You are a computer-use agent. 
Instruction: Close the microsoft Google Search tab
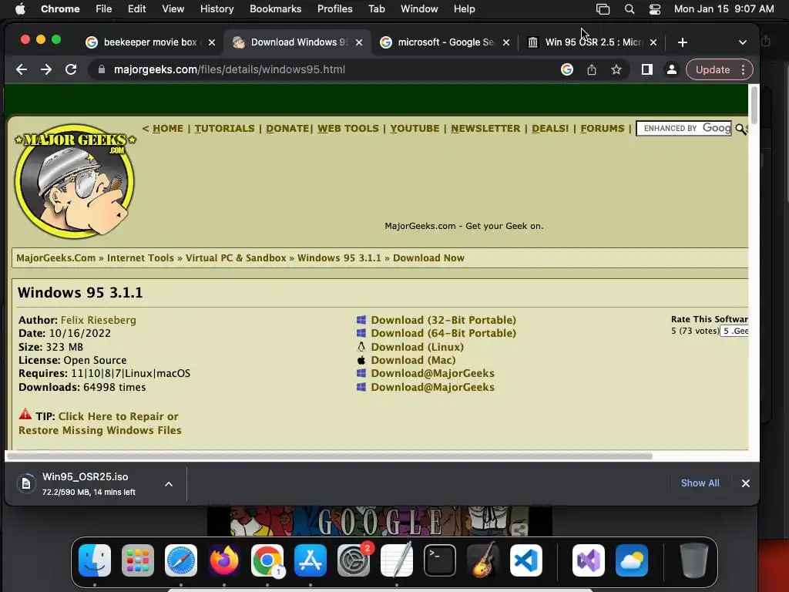point(506,42)
